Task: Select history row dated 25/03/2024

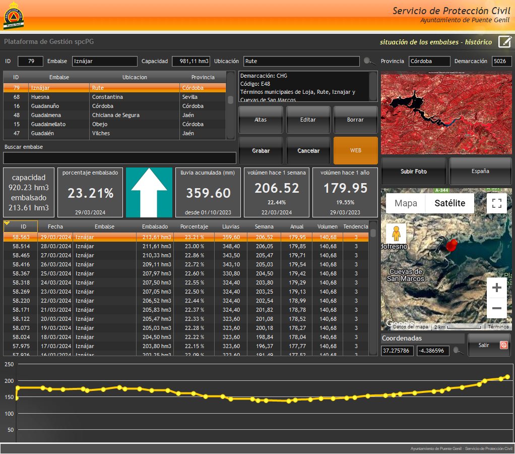Action: (186, 273)
